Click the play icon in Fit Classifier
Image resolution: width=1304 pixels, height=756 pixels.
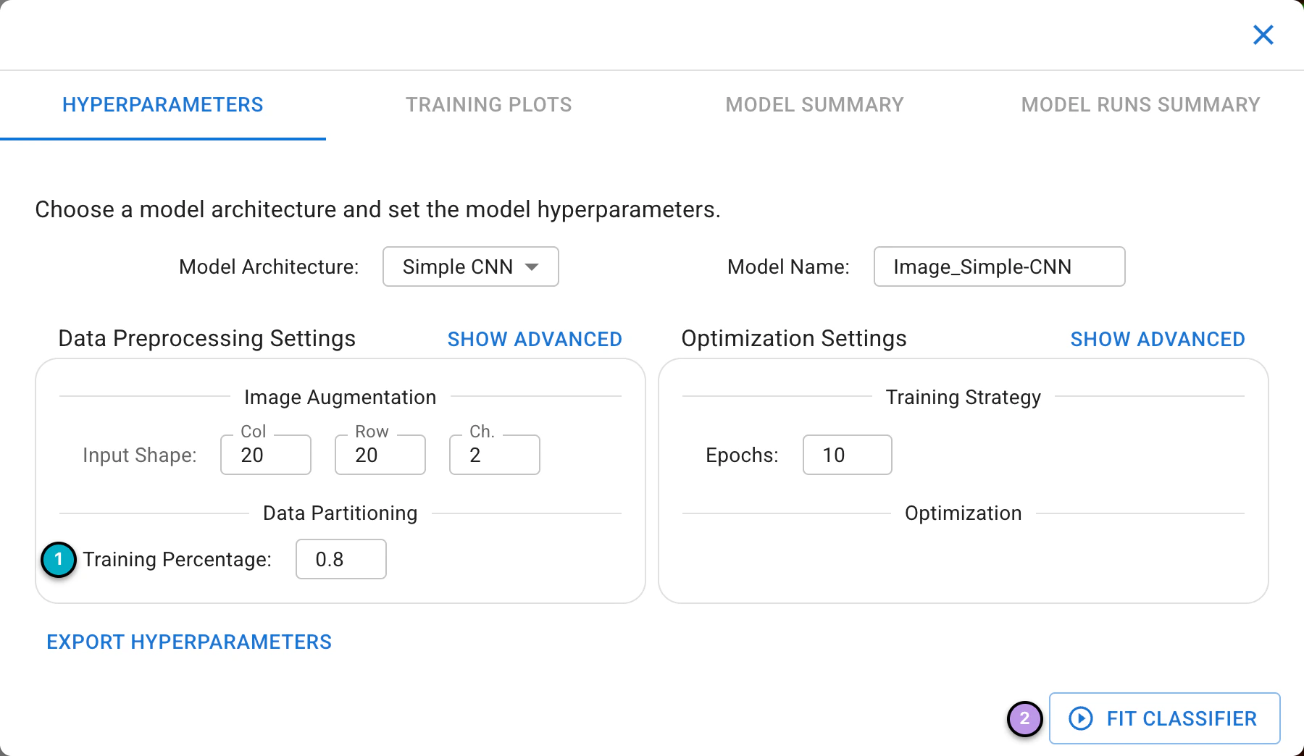(x=1080, y=718)
